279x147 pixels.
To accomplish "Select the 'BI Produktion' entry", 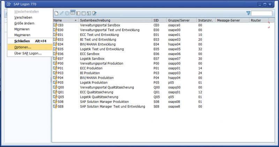I will click(90, 73).
